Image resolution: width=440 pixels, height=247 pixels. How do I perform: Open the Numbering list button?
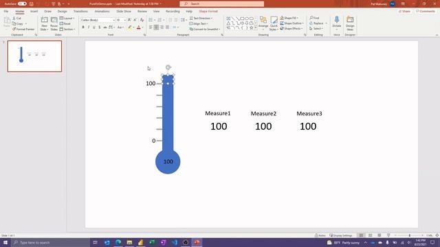tap(159, 20)
